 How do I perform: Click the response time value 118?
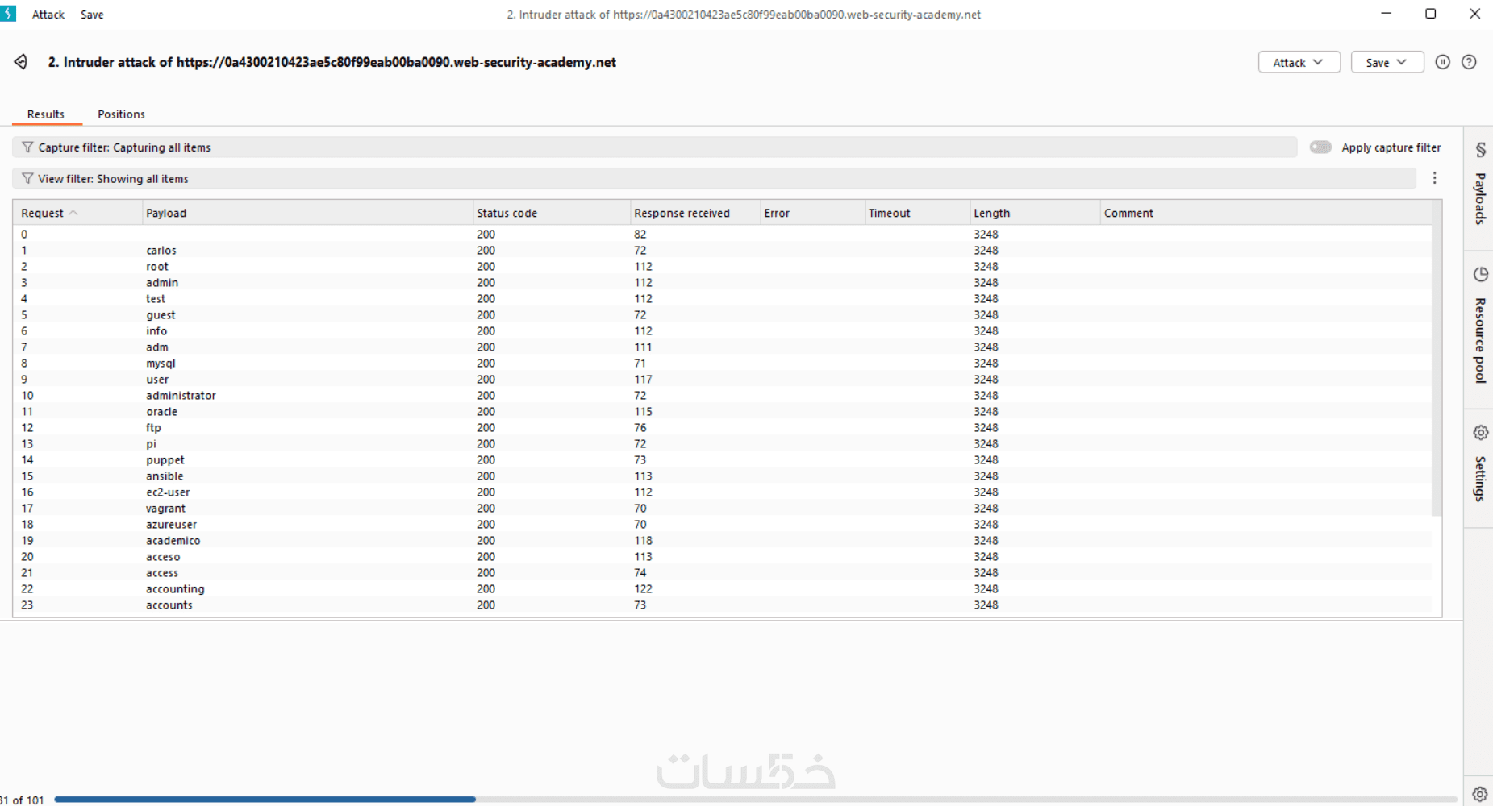pos(643,541)
